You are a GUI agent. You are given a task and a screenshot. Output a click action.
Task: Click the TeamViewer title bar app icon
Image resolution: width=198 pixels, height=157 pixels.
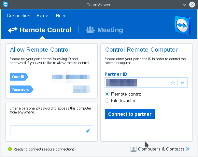pyautogui.click(x=6, y=5)
